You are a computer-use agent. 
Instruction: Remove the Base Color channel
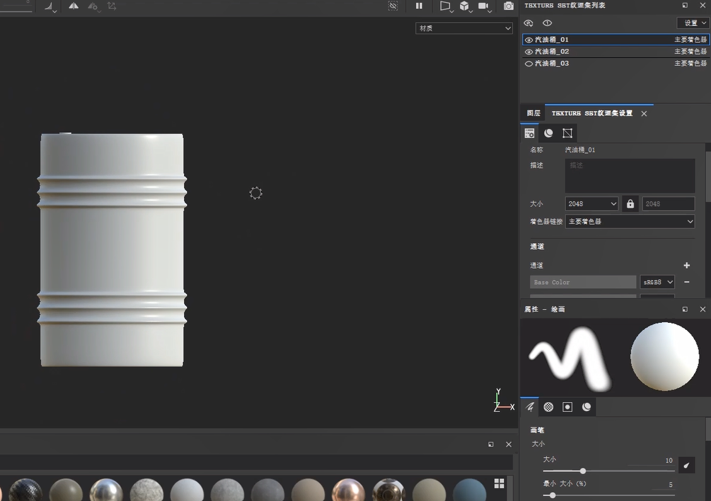686,282
